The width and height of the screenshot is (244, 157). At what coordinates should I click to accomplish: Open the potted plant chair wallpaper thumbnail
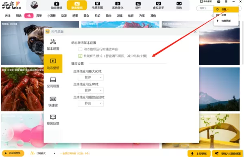(220, 131)
